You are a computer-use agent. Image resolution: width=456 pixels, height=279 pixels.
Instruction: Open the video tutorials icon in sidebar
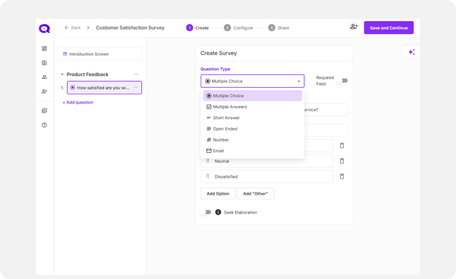tap(44, 111)
